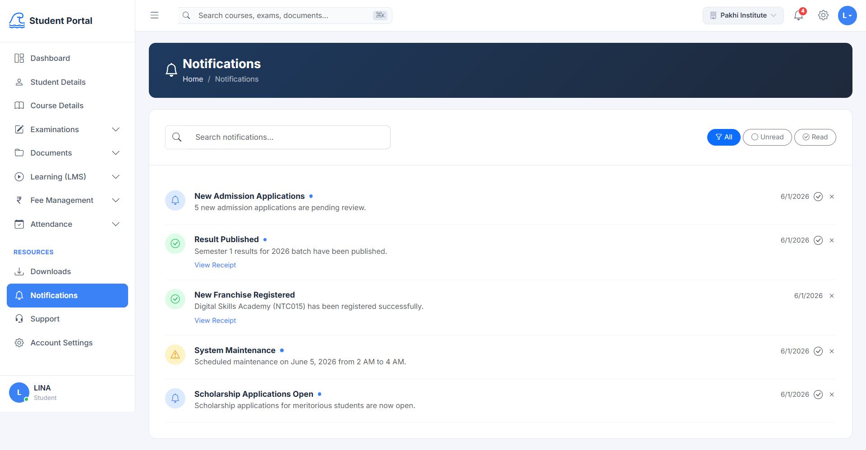This screenshot has width=866, height=450.
Task: Click the Account Settings gear icon
Action: coord(19,343)
